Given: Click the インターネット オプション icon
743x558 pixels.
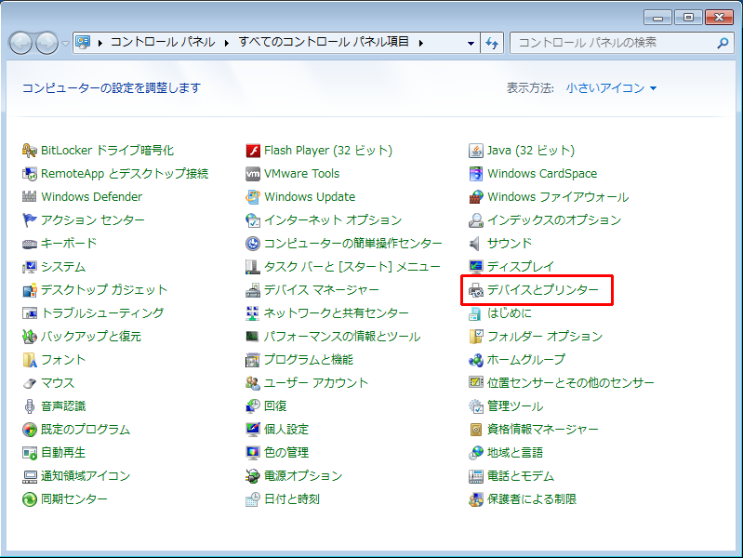Looking at the screenshot, I should click(x=253, y=220).
